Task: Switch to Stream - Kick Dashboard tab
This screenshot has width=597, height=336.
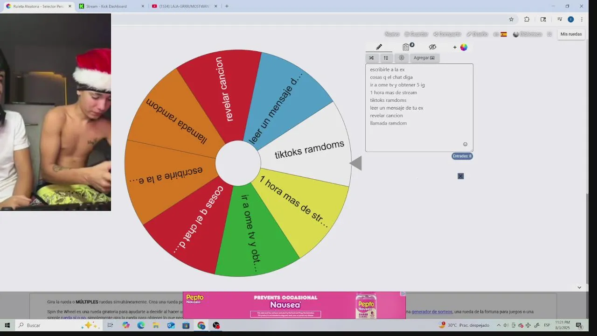Action: (112, 6)
